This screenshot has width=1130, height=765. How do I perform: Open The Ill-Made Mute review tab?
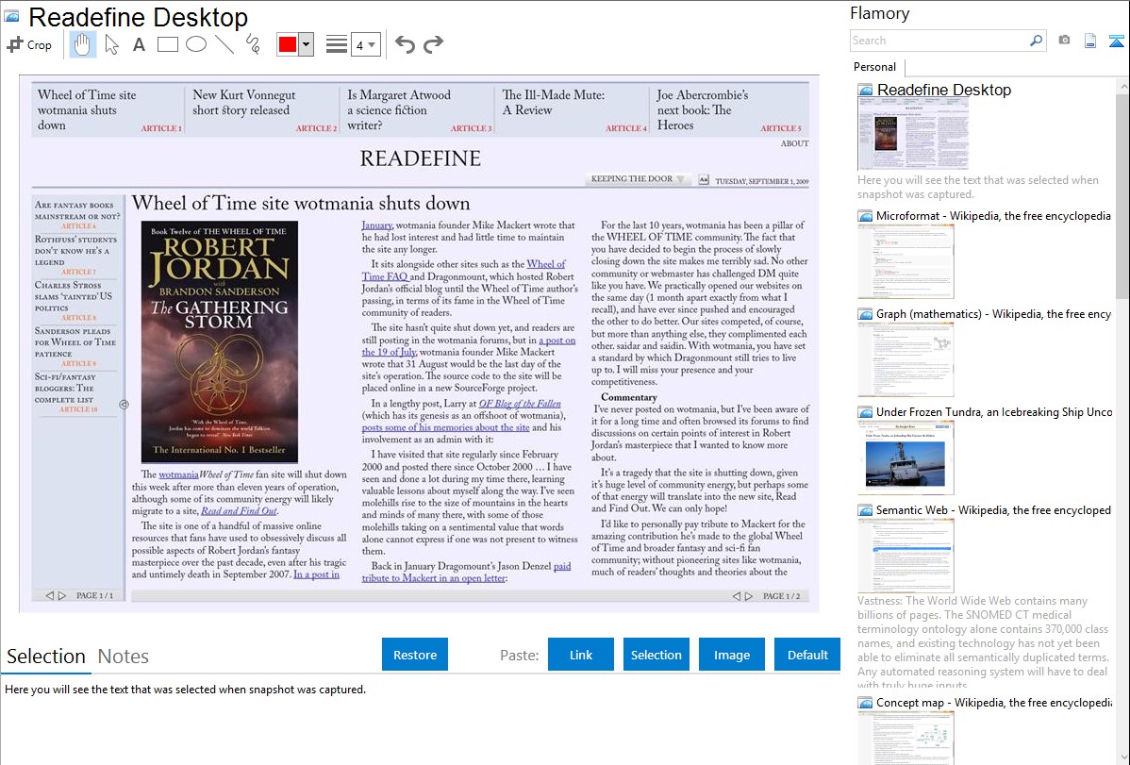[573, 109]
